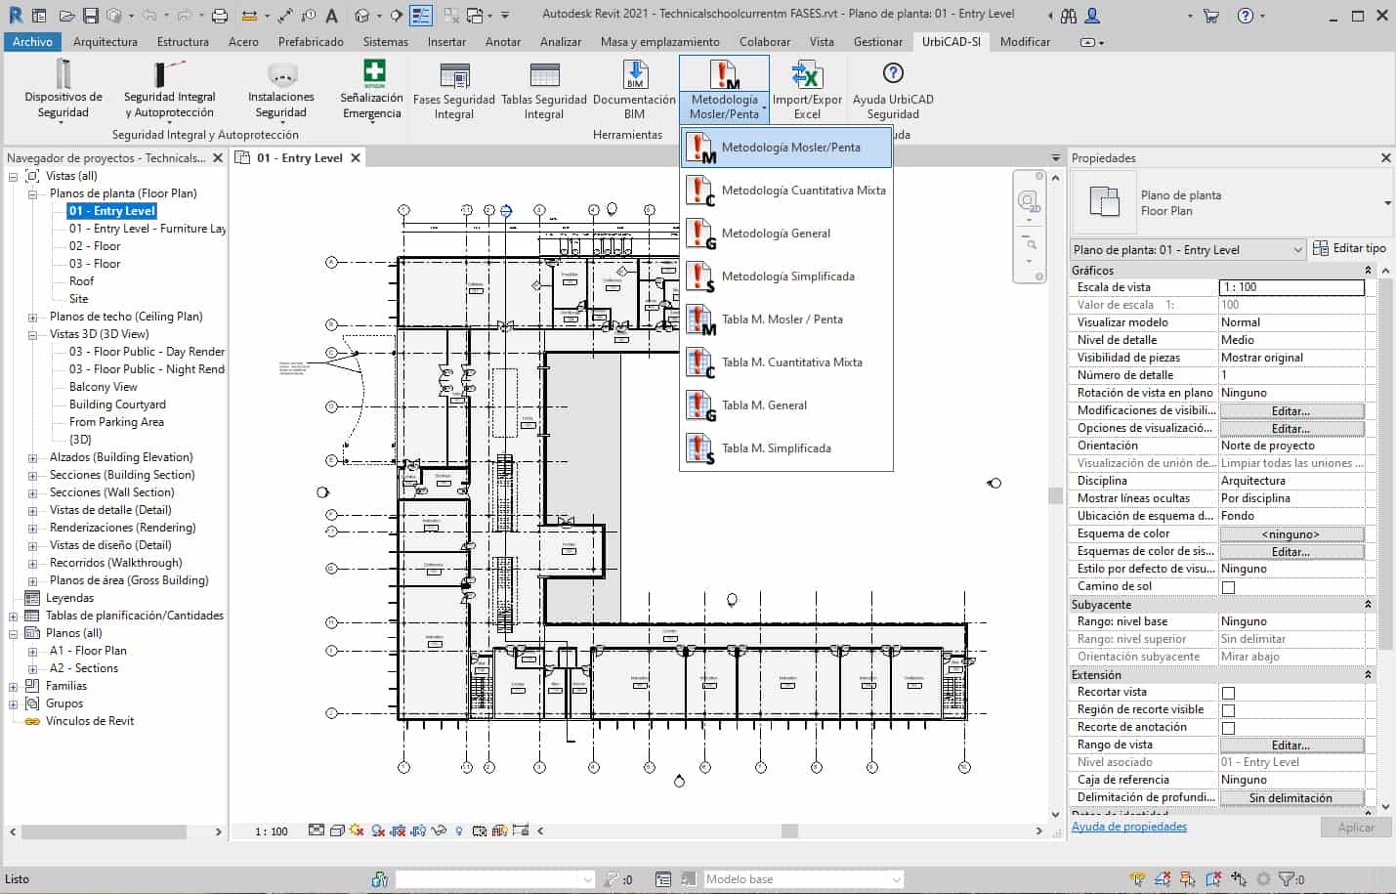Expand Alzados (Building Elevation) node

32,458
